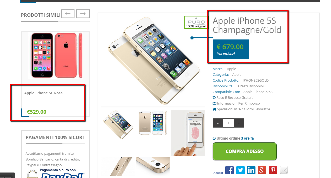Click the Accedi link near the share icons
Screen dimensions: 331x178
pos(218,173)
